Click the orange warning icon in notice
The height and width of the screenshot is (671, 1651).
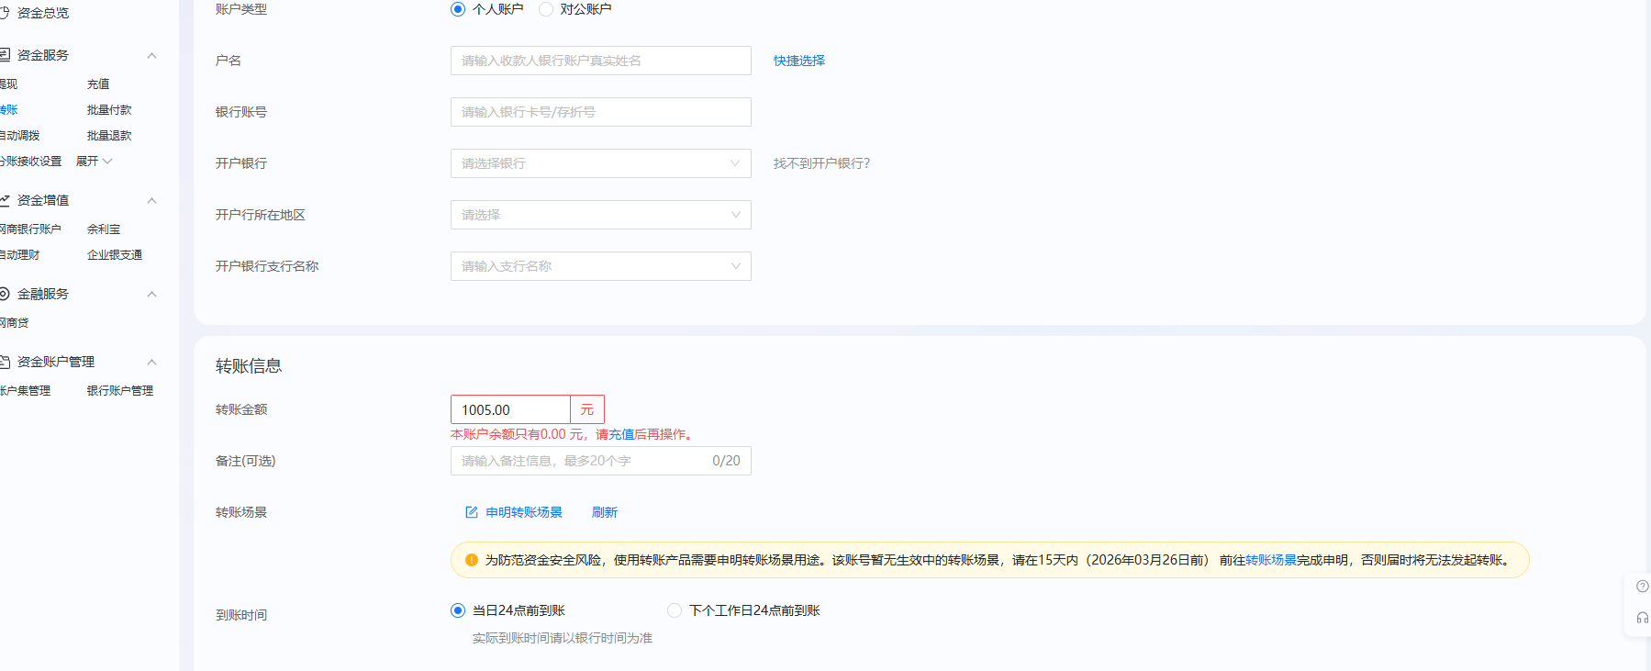click(472, 560)
